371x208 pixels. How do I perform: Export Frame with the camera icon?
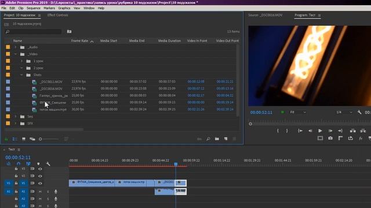click(x=330, y=138)
